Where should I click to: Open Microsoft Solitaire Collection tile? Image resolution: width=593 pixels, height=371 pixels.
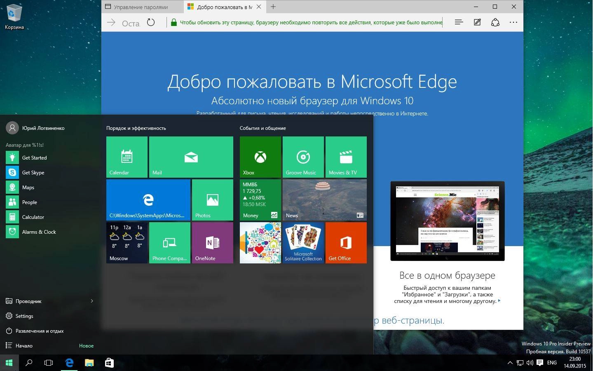pyautogui.click(x=303, y=243)
